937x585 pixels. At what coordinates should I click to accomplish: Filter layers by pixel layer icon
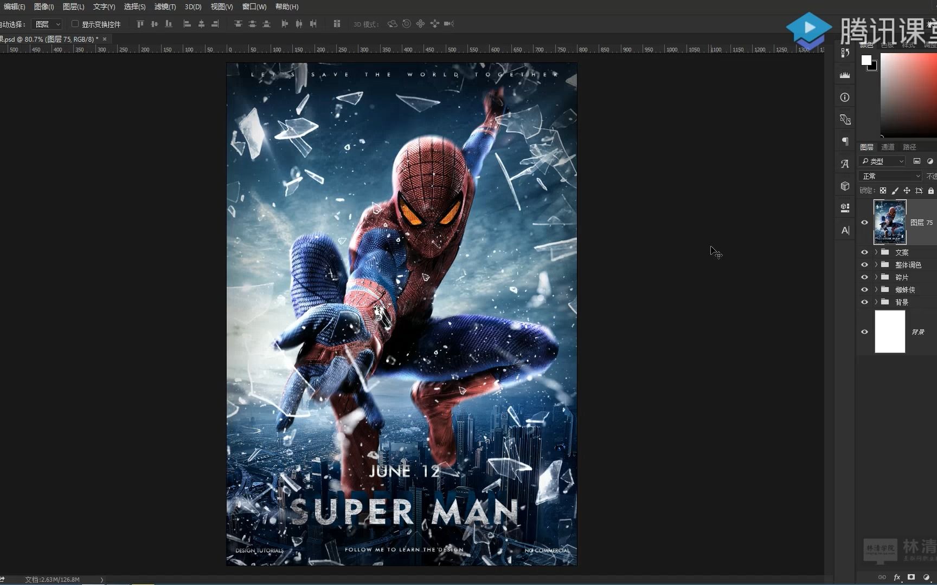[917, 161]
